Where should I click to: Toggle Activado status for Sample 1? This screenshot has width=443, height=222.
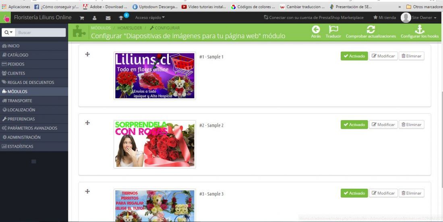354,56
